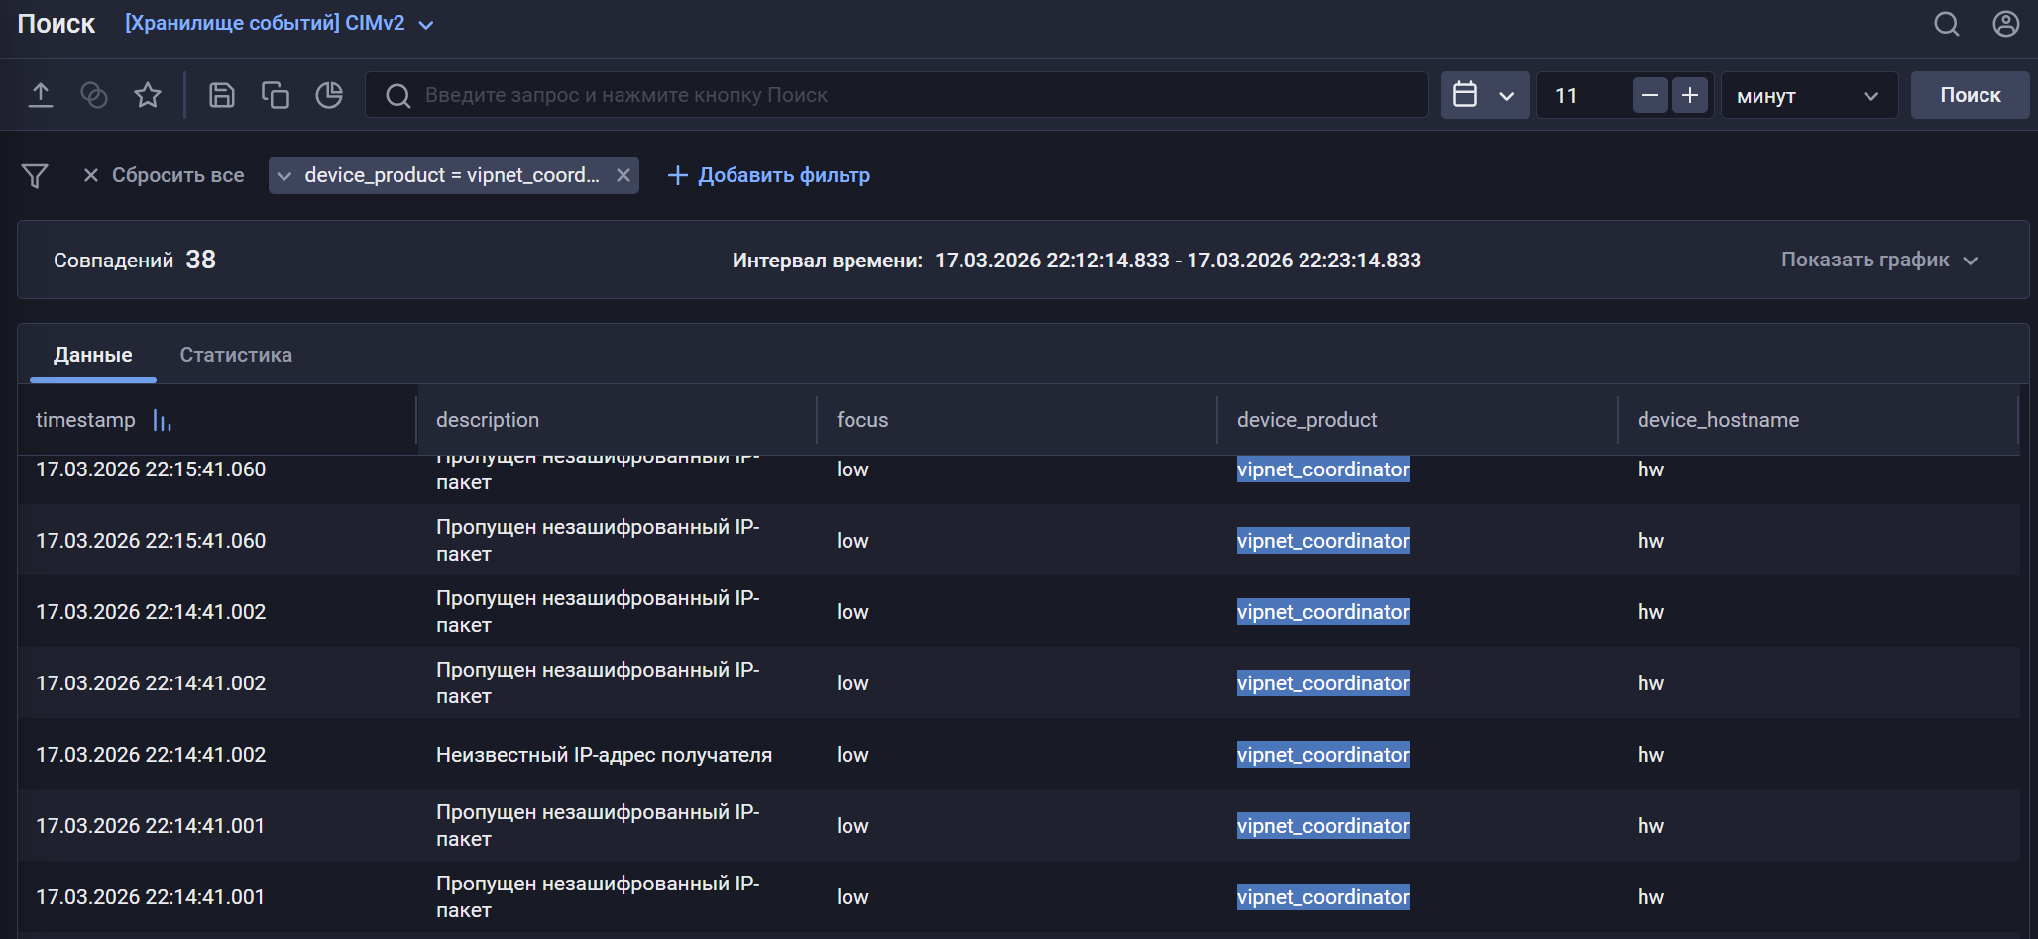Click the filter funnel icon
Screen dimensions: 2038x939
pos(35,175)
